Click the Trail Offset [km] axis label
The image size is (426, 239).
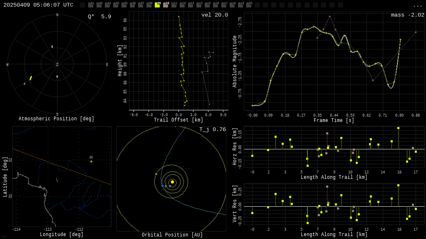pyautogui.click(x=178, y=120)
